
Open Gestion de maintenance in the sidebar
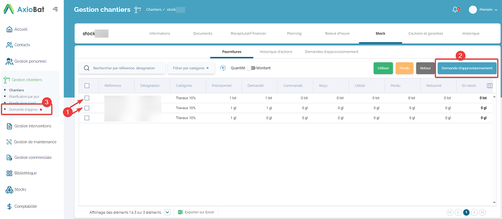34,142
